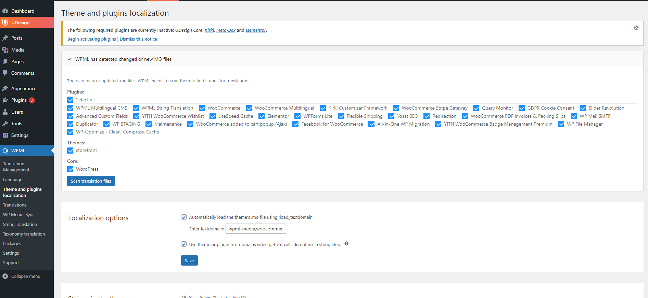The height and width of the screenshot is (298, 648).
Task: Click the Pages icon
Action: (5, 61)
